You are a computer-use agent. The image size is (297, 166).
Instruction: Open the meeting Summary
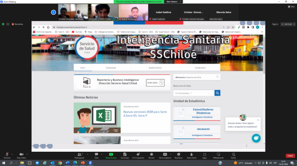[125, 155]
